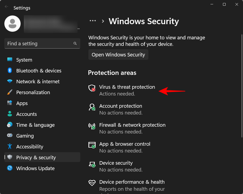This screenshot has height=194, width=243.
Task: Click the Firewall & network protection icon
Action: (x=92, y=126)
